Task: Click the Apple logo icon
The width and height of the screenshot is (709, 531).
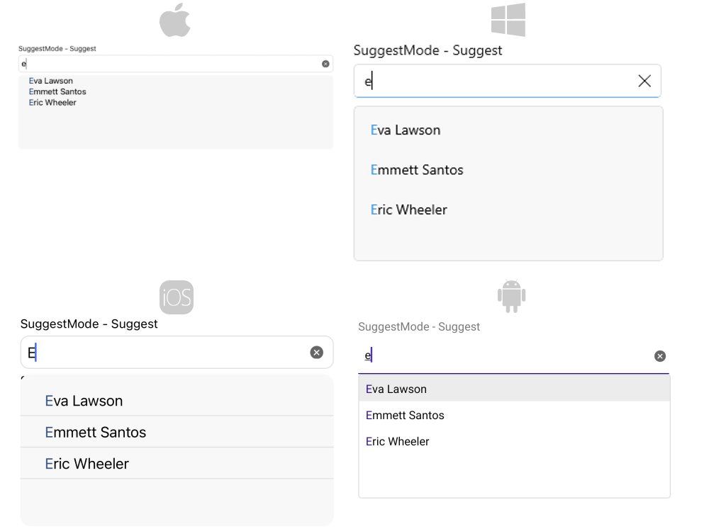Action: pos(176,19)
